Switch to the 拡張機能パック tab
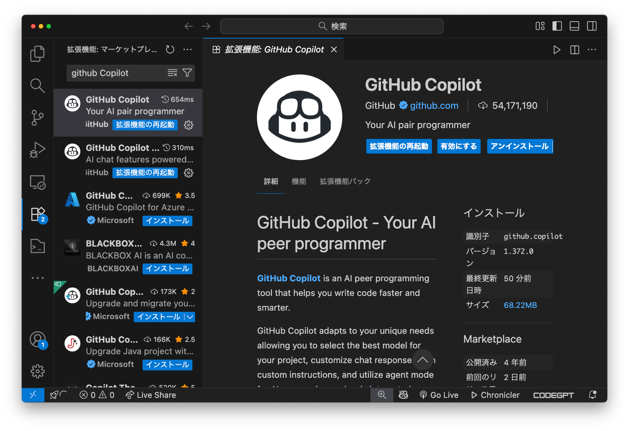The image size is (629, 431). [345, 181]
